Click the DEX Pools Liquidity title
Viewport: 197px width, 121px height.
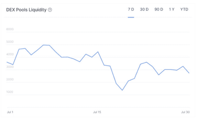27,10
